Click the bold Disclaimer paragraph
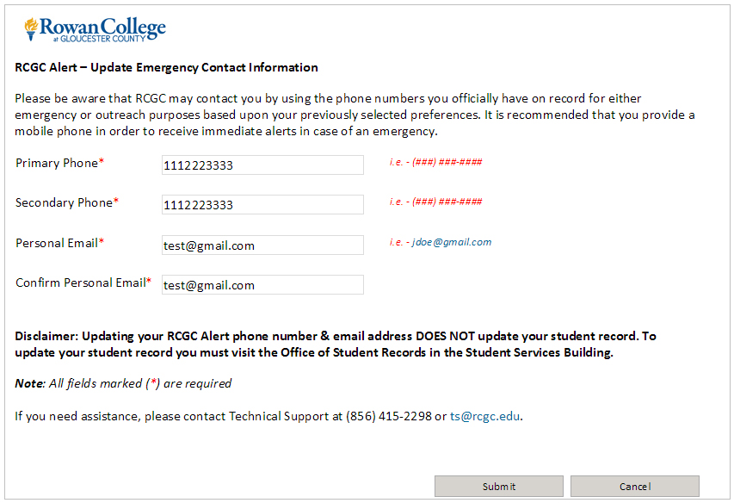 335,345
